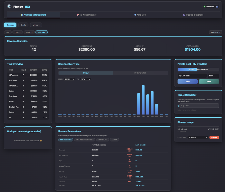Select the bar-chart icon beside Analytics & Management
Image resolution: width=225 pixels, height=192 pixels.
click(x=22, y=15)
